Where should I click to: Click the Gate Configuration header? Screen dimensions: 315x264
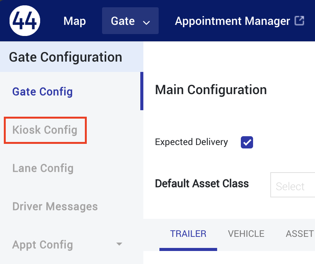(65, 57)
